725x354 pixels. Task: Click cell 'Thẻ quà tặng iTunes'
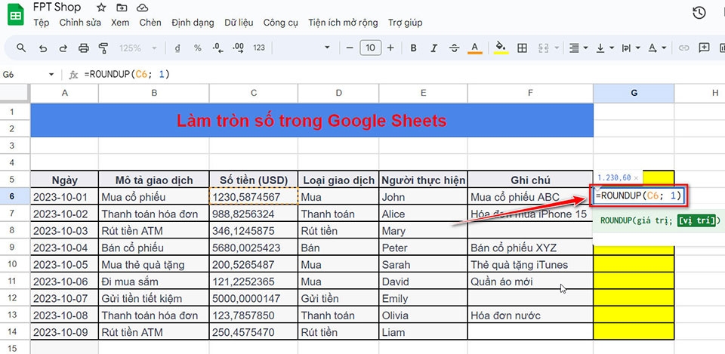point(530,265)
